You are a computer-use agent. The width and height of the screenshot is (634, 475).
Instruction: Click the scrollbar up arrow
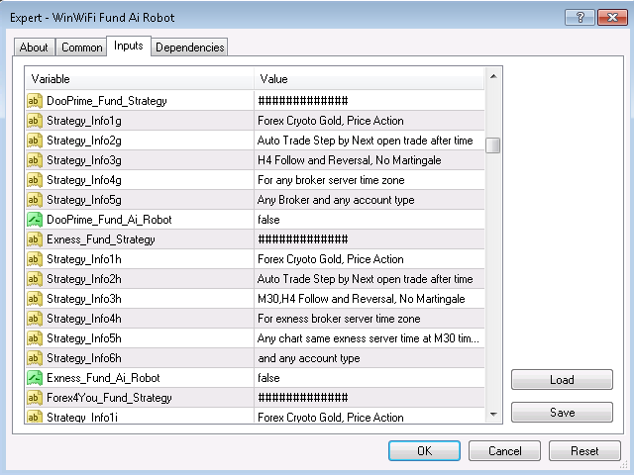(493, 76)
